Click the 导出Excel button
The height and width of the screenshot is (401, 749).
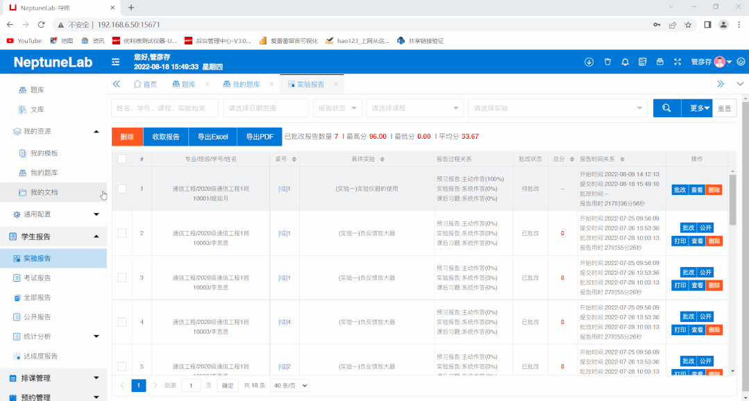[x=212, y=137]
